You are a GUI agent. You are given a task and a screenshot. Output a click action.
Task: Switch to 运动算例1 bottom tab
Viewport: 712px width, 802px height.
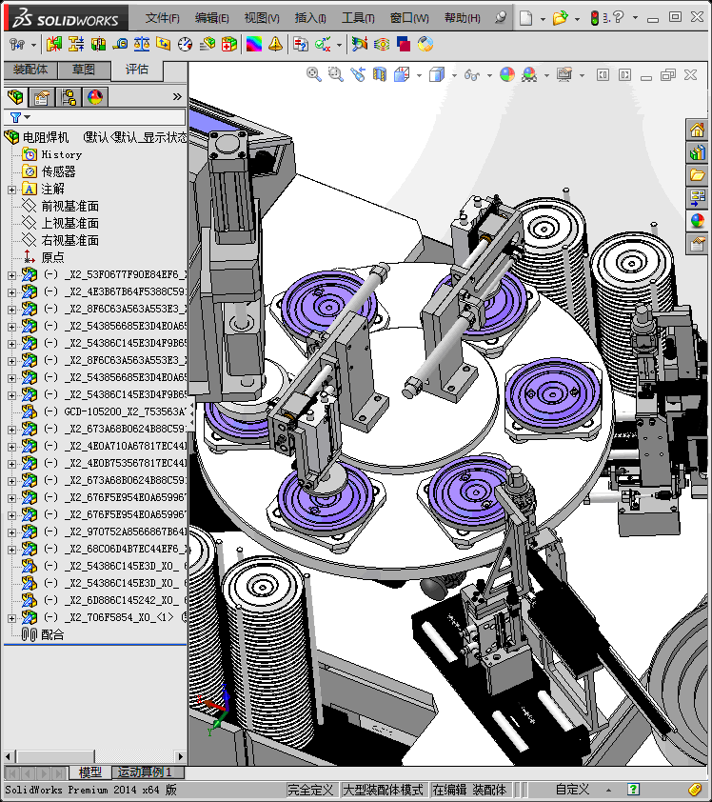(145, 772)
